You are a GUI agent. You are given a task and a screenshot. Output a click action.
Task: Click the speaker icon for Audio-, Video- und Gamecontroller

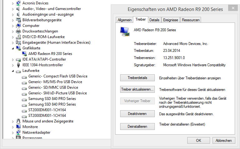(x=18, y=9)
